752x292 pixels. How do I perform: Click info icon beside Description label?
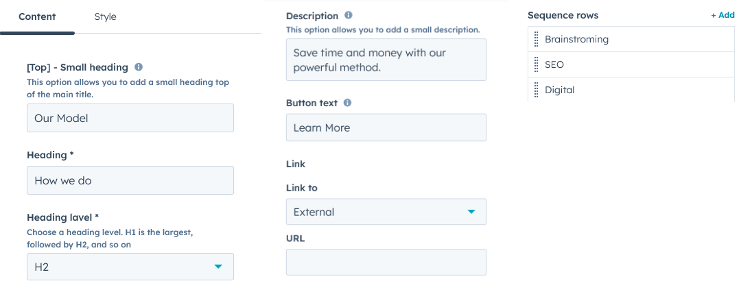[349, 15]
